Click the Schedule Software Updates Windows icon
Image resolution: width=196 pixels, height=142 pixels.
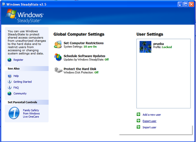58,57
